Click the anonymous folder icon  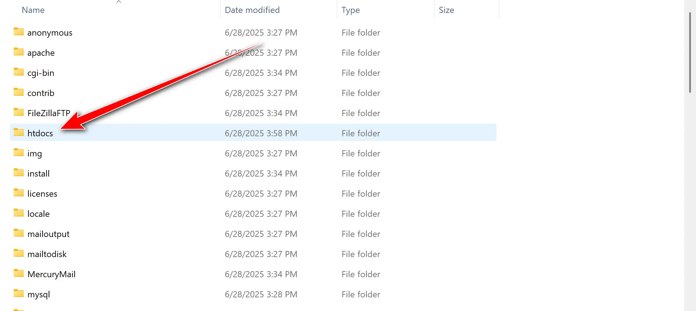19,32
